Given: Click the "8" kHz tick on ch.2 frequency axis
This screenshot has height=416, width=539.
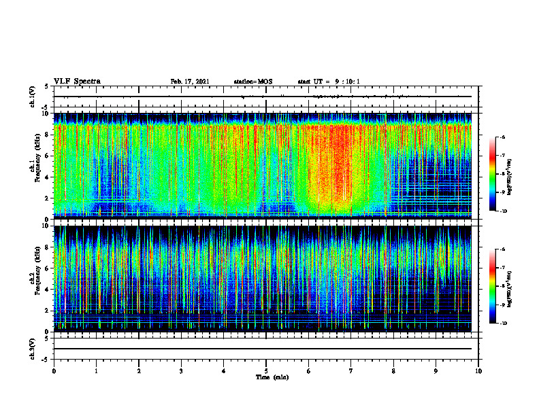Looking at the screenshot, I should (x=48, y=247).
